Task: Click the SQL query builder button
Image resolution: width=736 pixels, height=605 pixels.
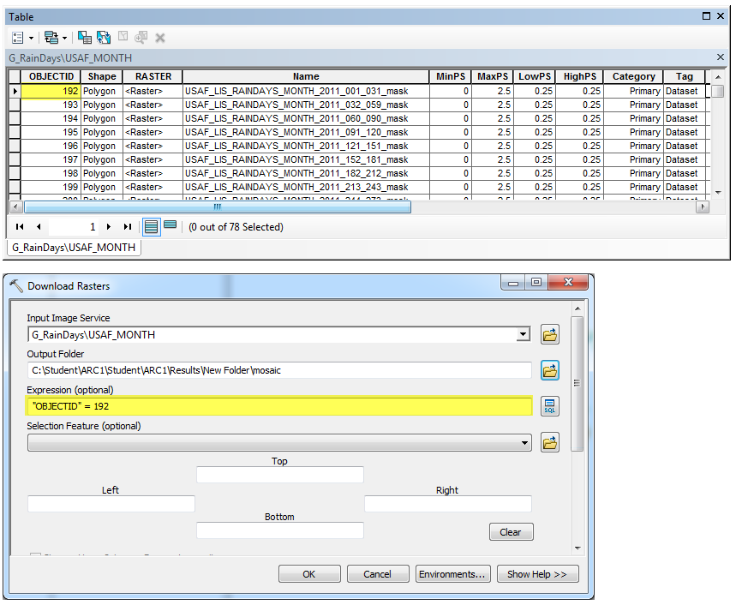Action: click(550, 406)
